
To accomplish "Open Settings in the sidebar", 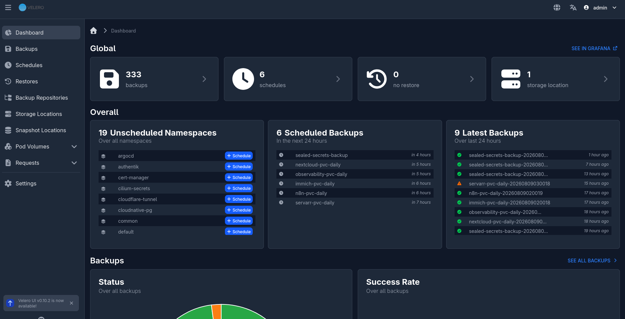I will point(41,183).
